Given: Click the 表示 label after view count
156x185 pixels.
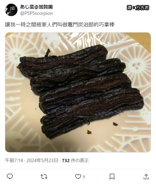Looking at the screenshot, I should (84, 161).
